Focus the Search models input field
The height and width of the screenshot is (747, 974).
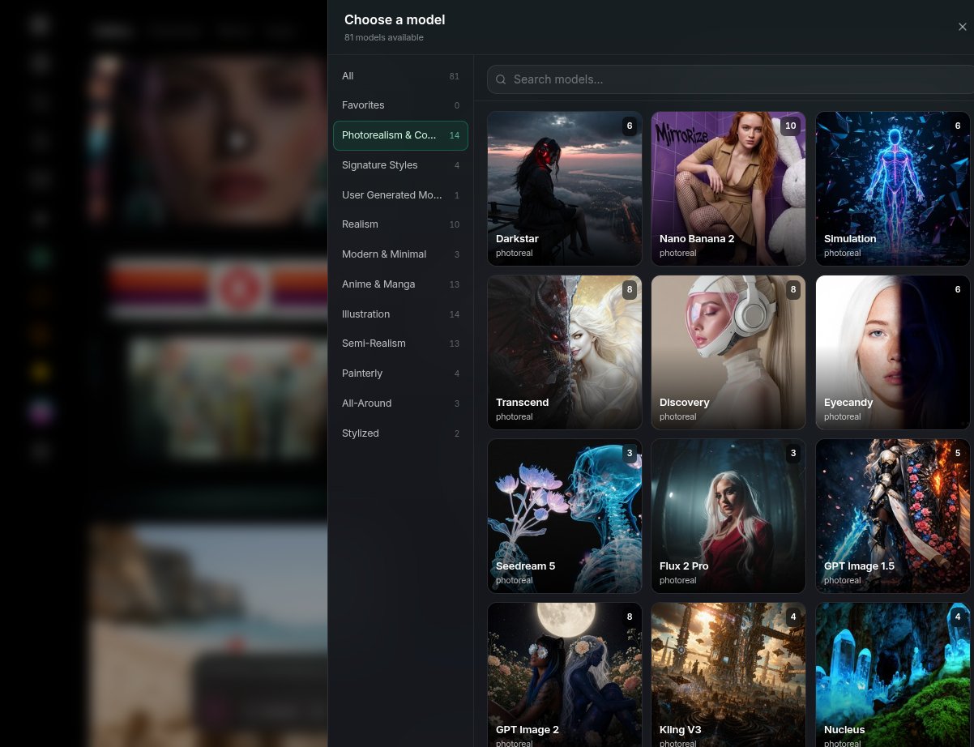tap(730, 79)
